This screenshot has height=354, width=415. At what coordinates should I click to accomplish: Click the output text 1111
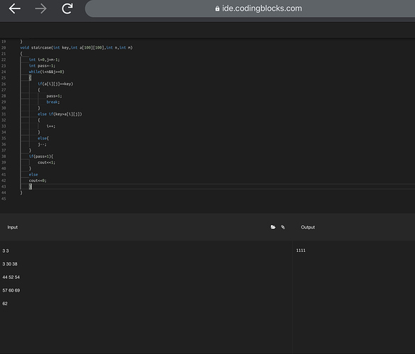(301, 251)
